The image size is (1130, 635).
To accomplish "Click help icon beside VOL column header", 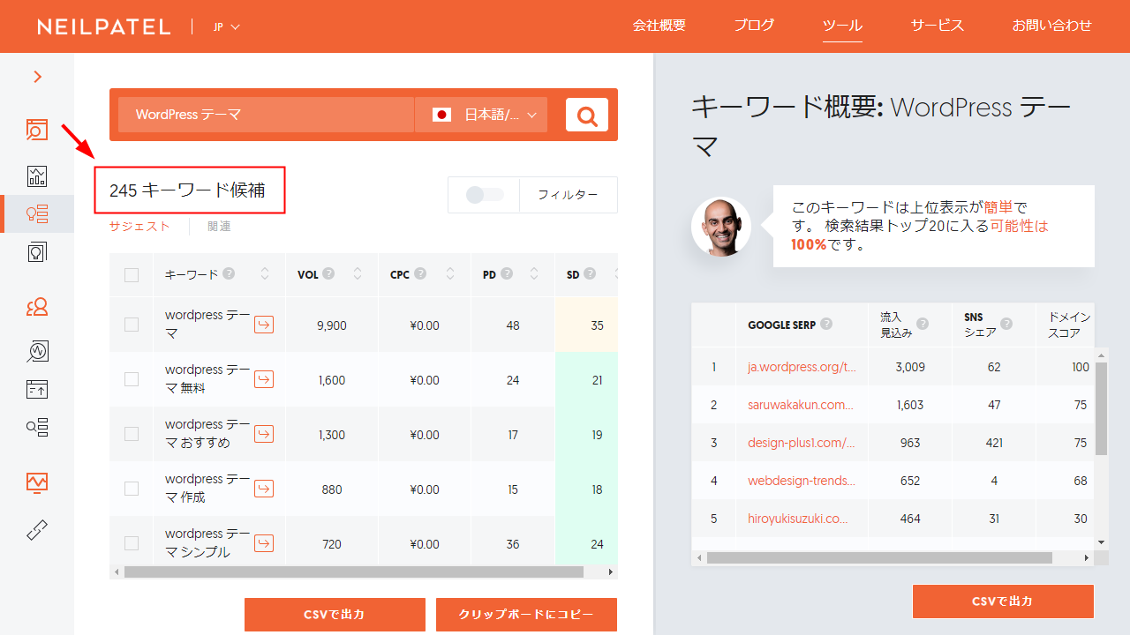I will [328, 274].
